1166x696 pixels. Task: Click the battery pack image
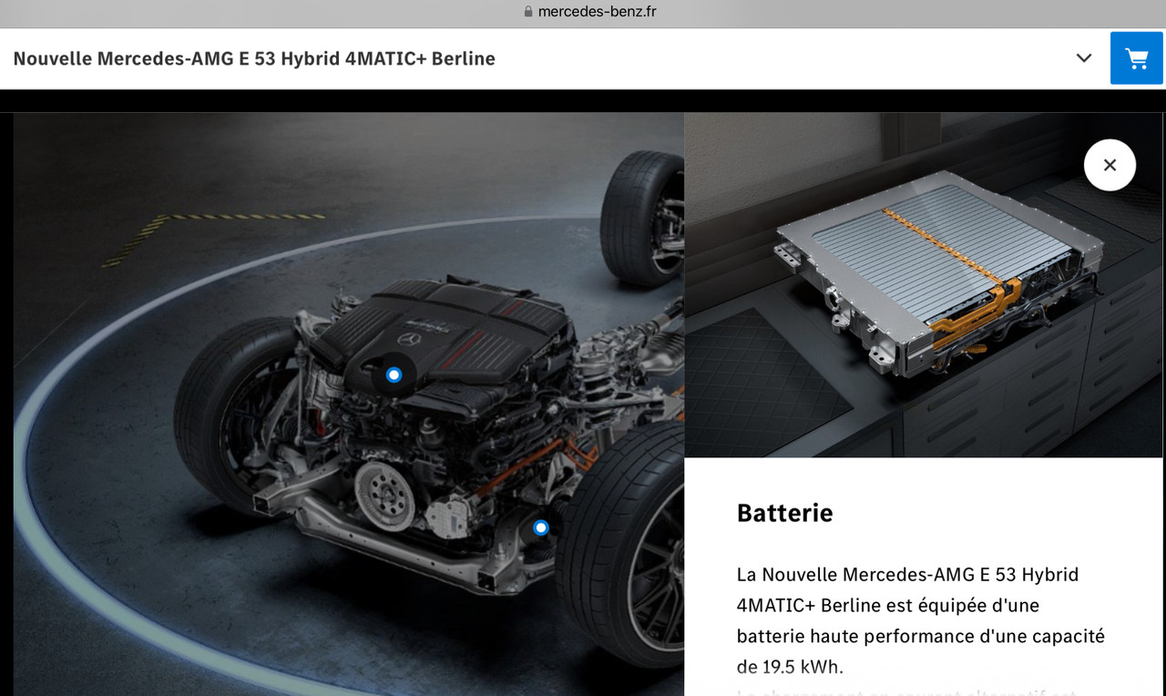[x=925, y=285]
